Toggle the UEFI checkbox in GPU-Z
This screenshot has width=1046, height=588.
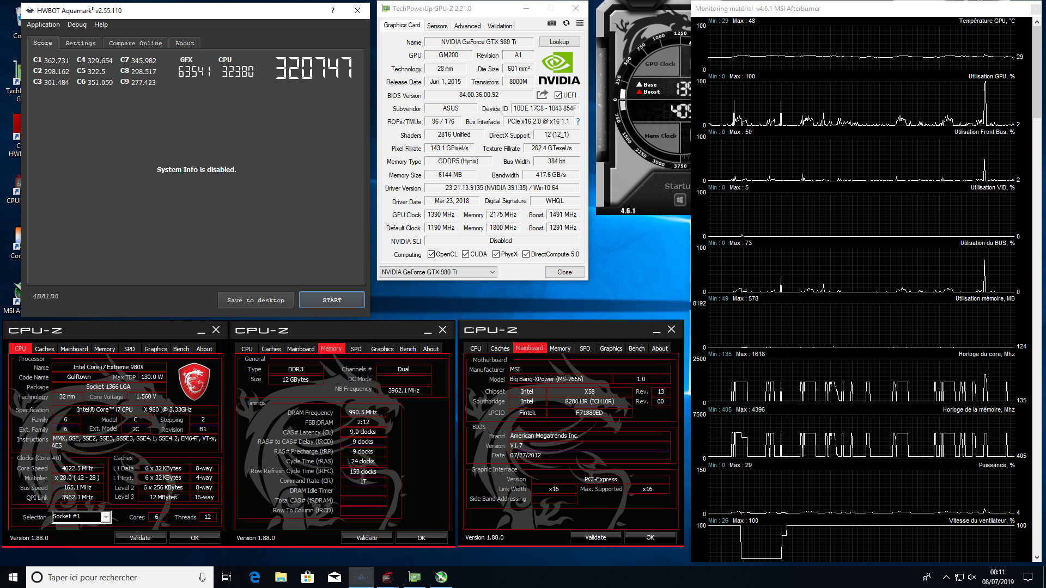tap(558, 95)
